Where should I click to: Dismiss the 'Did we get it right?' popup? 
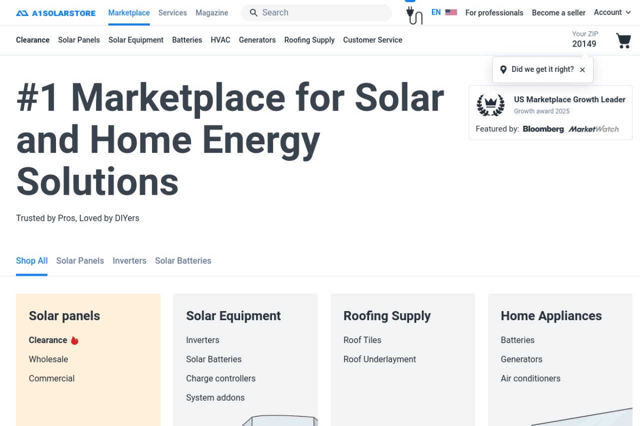[582, 70]
